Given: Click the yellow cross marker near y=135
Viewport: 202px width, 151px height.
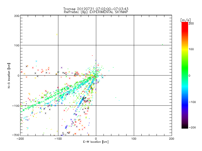Looking at the screenshot, I should (x=57, y=34).
